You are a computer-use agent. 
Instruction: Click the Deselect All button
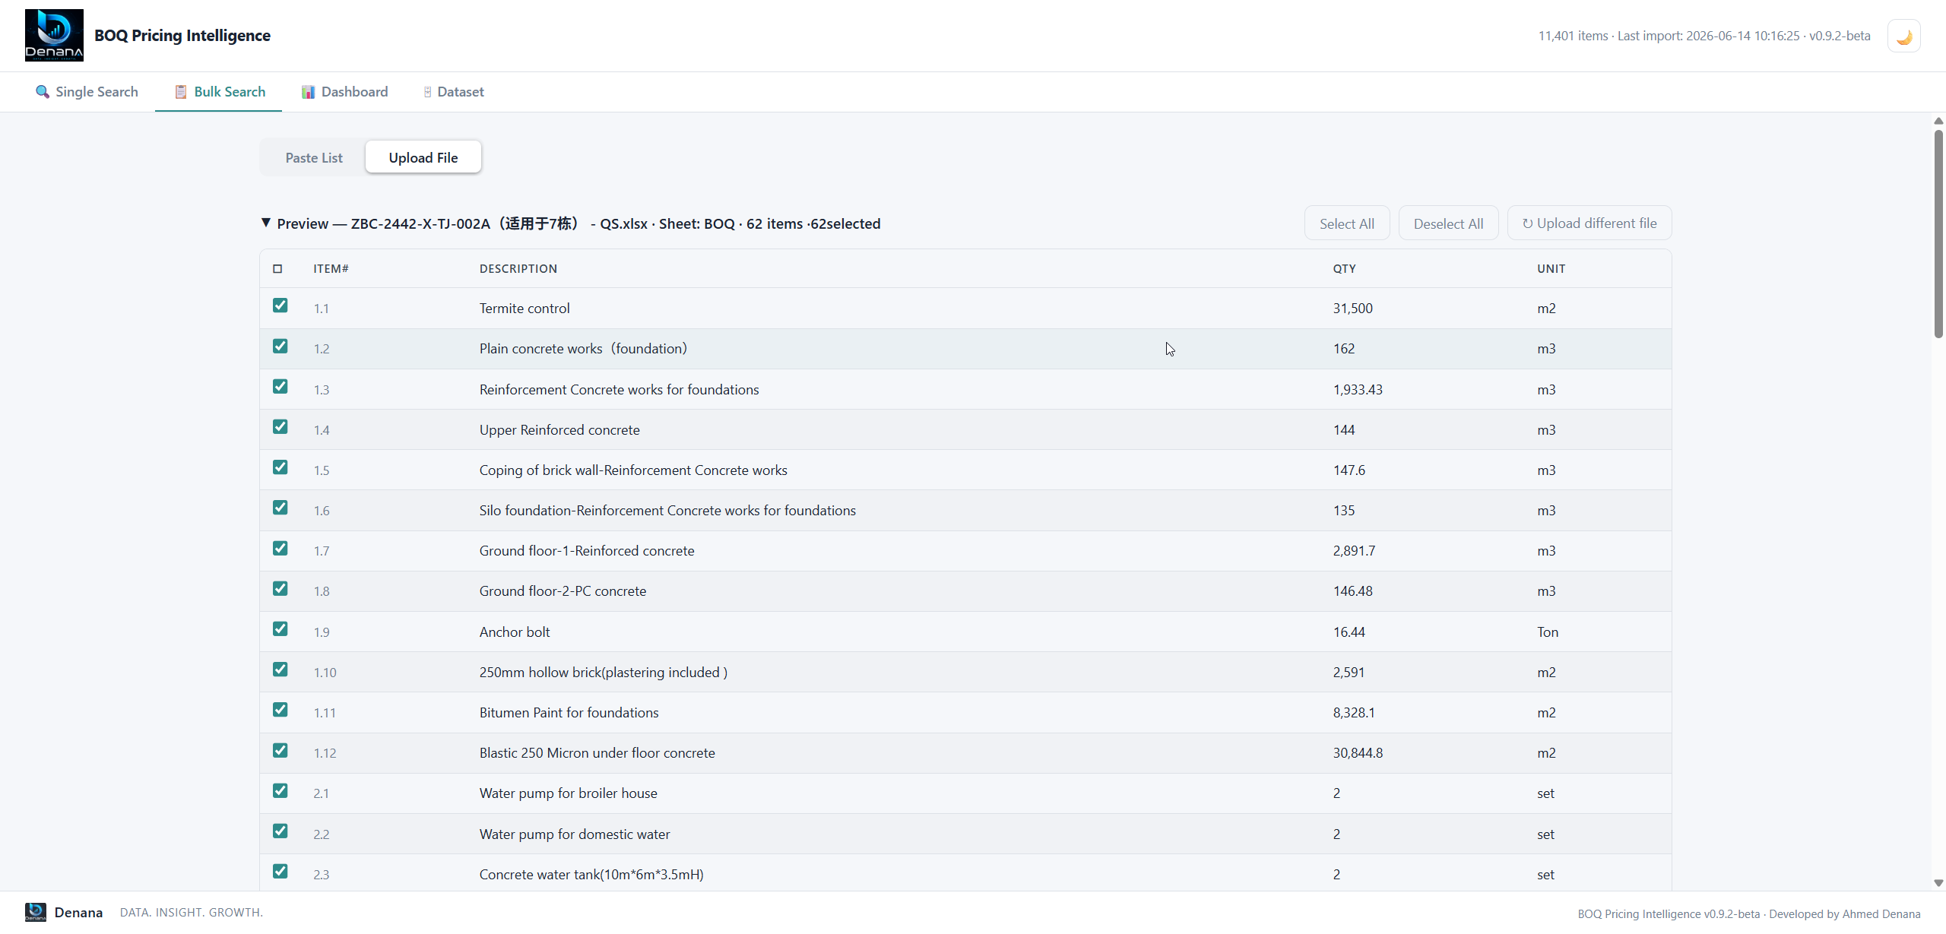(1449, 223)
